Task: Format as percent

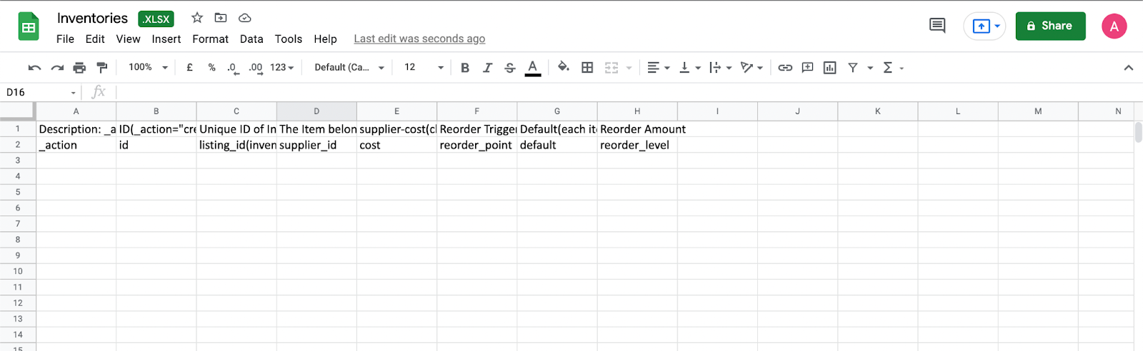Action: pyautogui.click(x=211, y=68)
